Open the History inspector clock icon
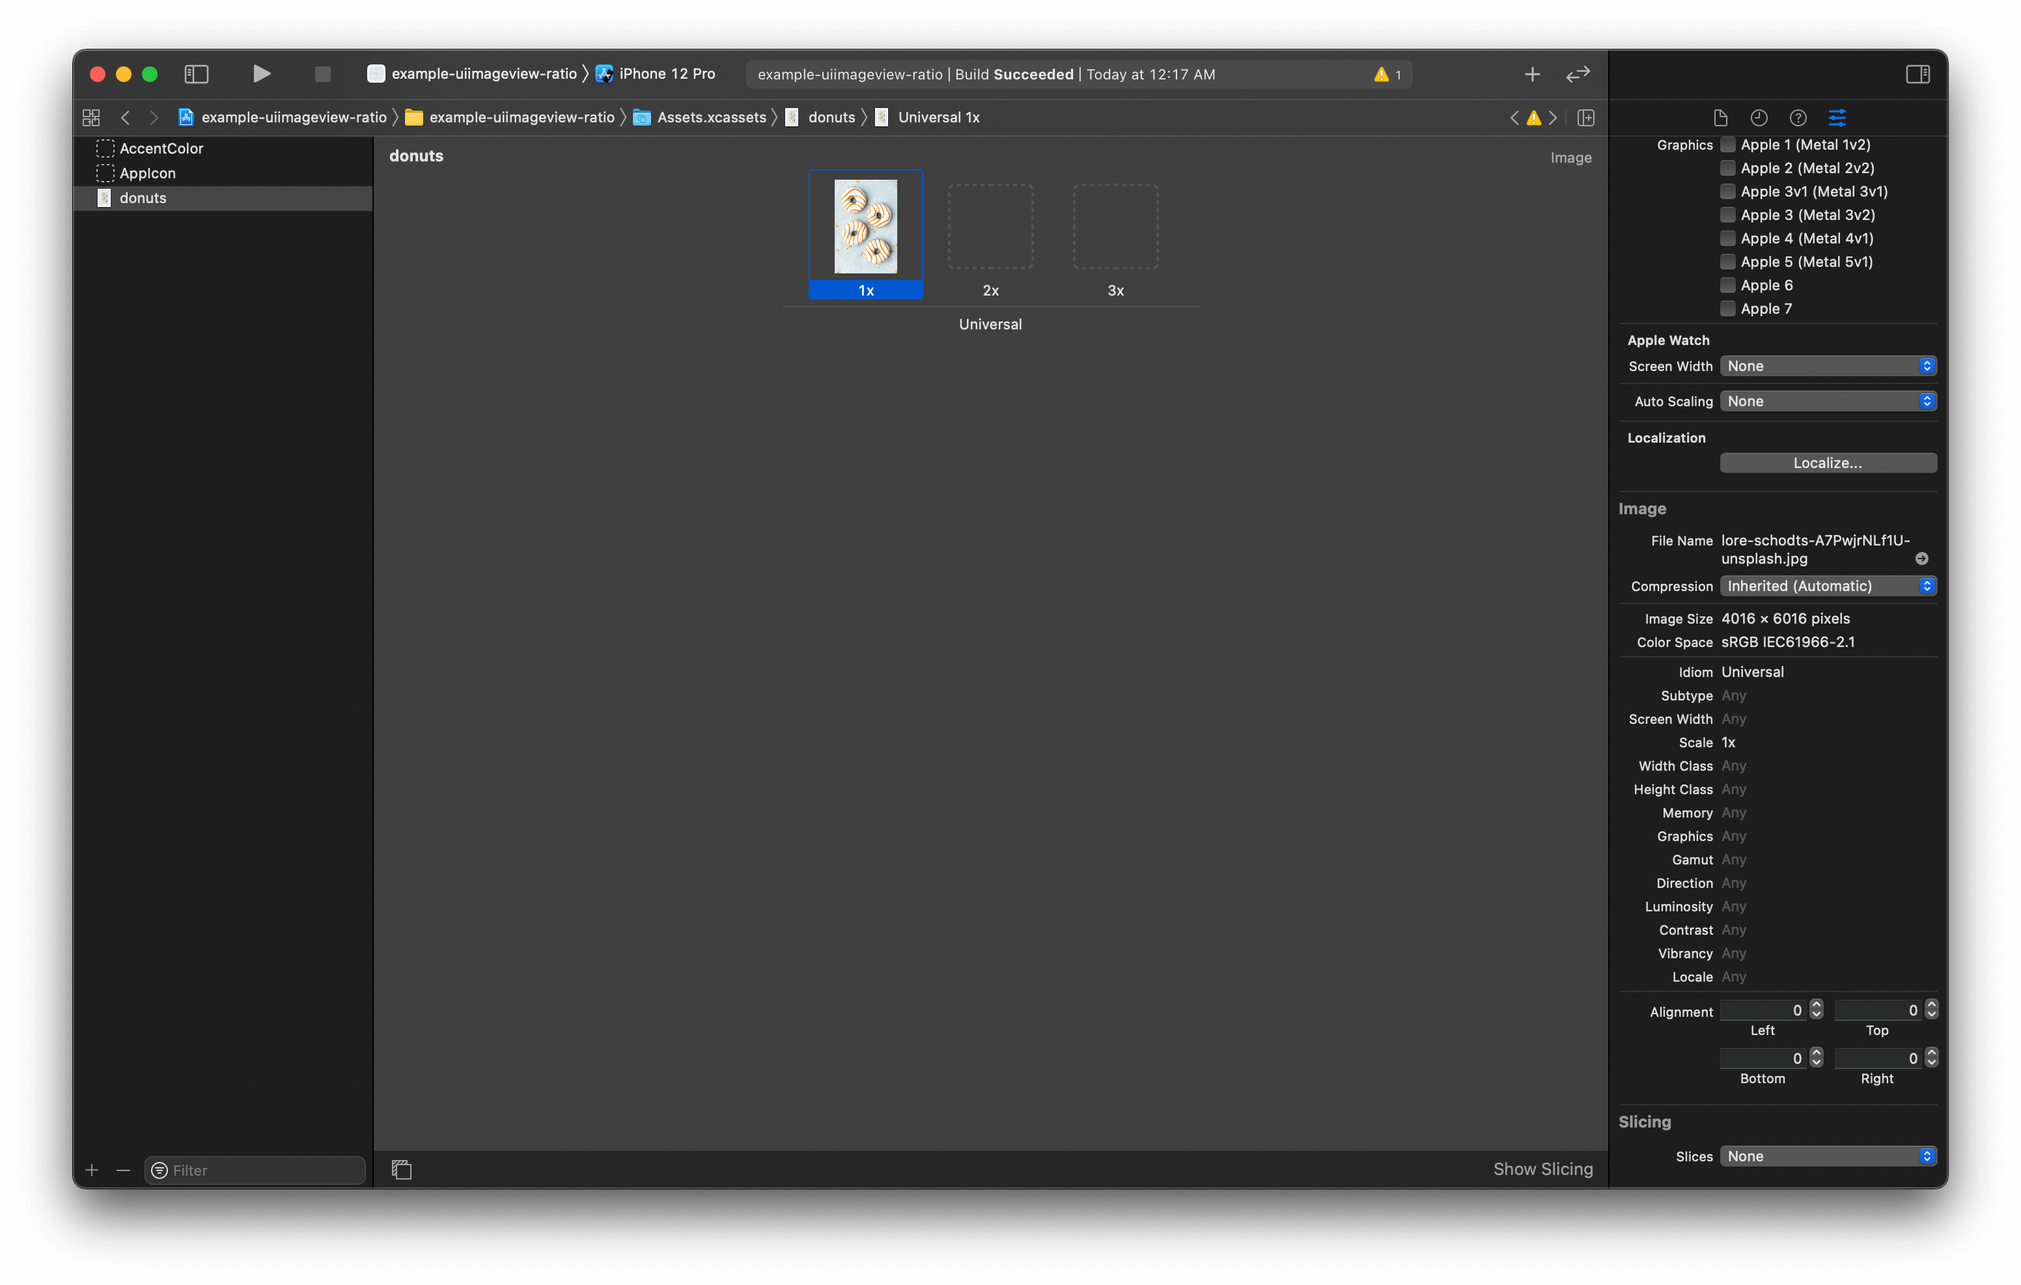This screenshot has height=1285, width=2021. (1759, 118)
